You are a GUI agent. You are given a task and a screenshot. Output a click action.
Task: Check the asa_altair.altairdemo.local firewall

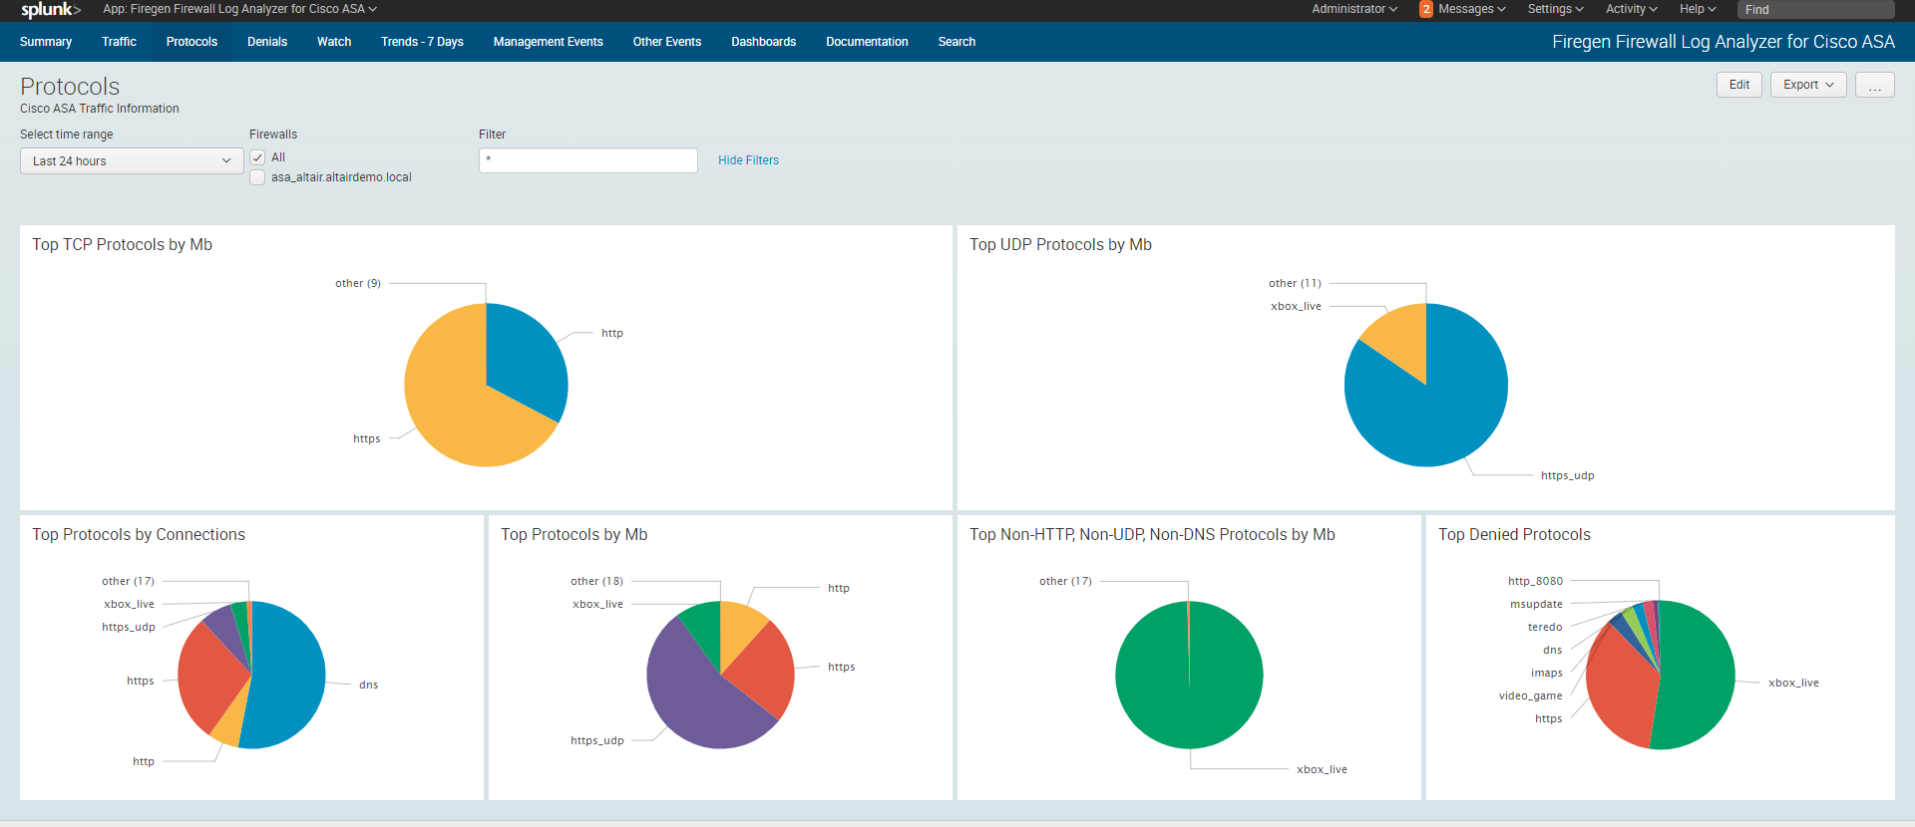(x=257, y=177)
